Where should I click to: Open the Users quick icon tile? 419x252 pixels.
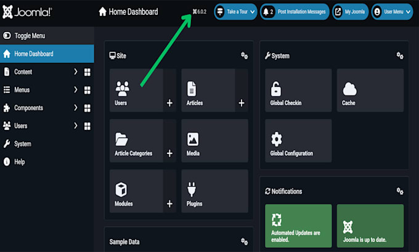coord(137,91)
